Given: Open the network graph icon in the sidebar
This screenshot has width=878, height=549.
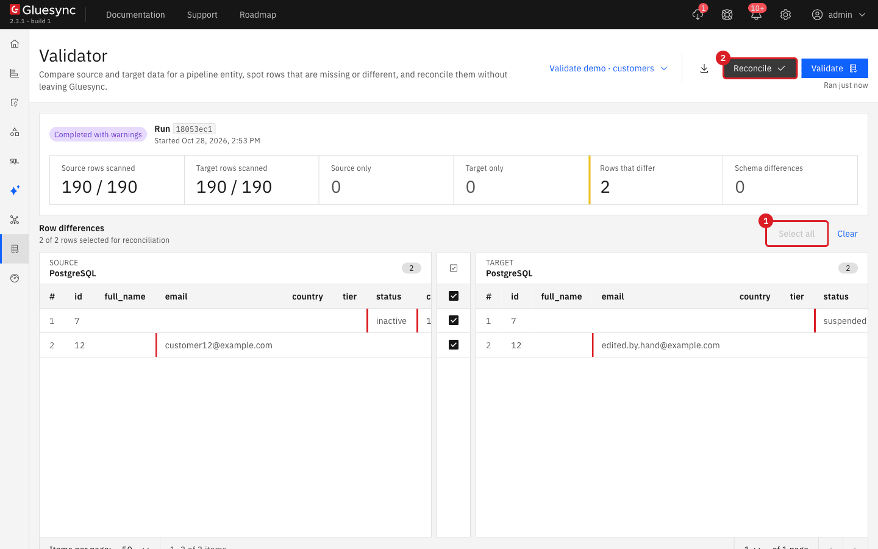Looking at the screenshot, I should pos(15,220).
